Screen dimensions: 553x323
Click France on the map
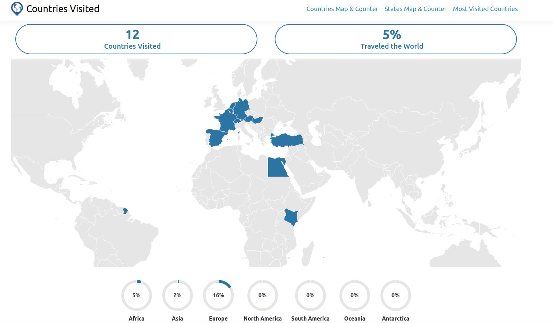225,120
